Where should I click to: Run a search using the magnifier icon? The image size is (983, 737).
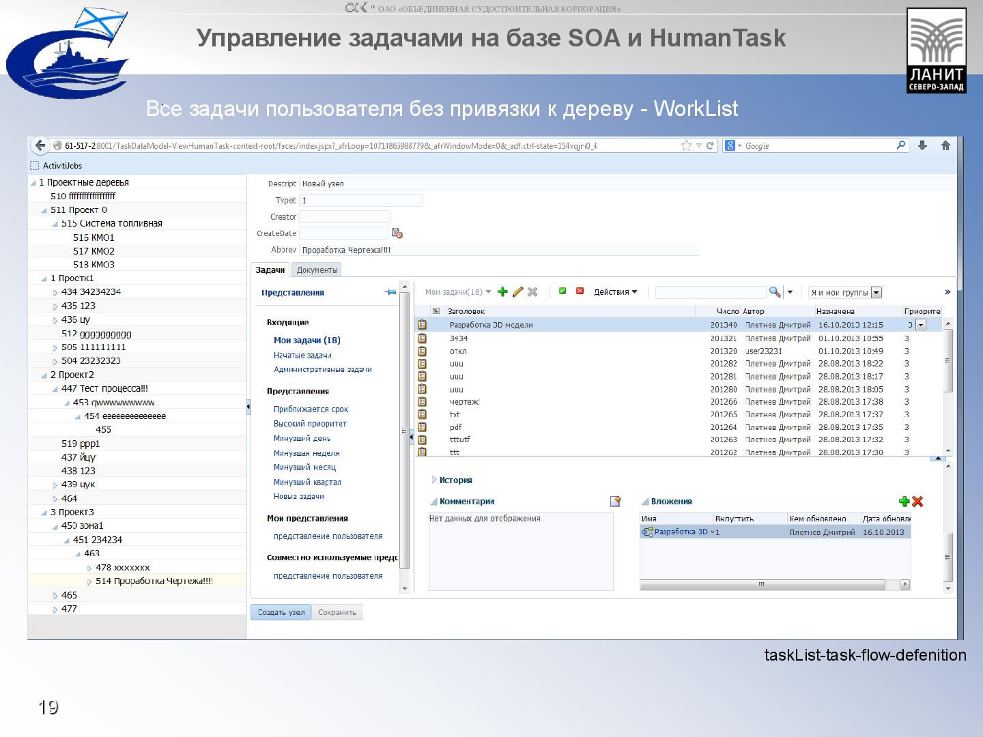point(775,291)
